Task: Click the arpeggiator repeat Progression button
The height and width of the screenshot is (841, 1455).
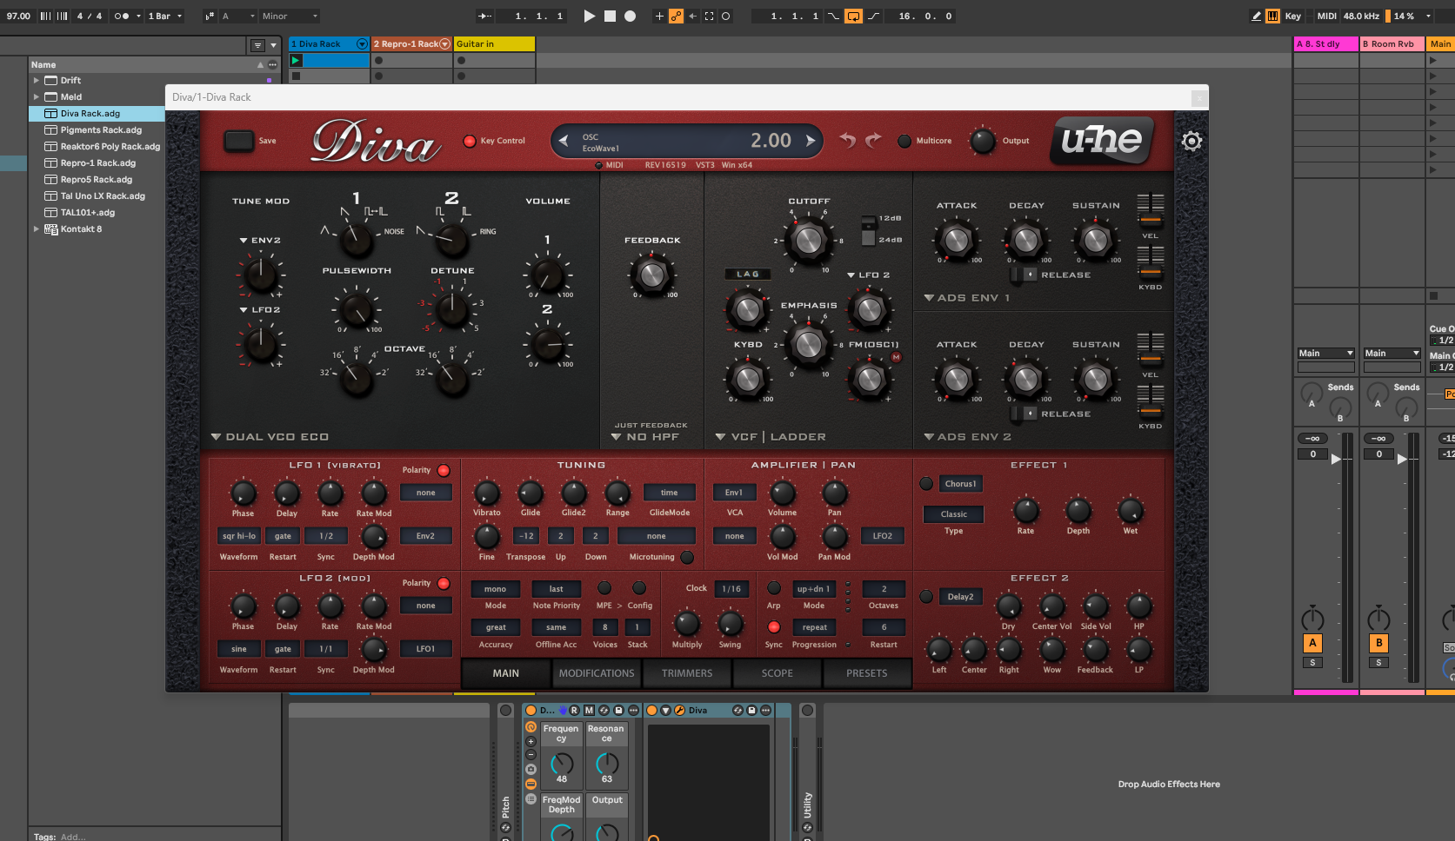Action: point(814,627)
